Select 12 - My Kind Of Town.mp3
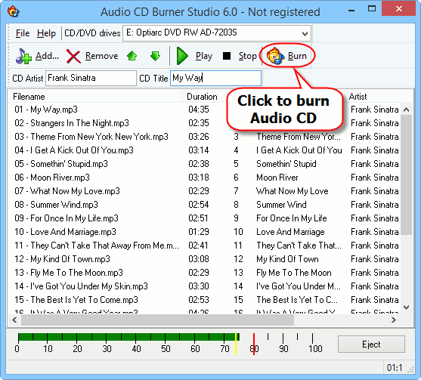The height and width of the screenshot is (380, 421). (x=62, y=259)
